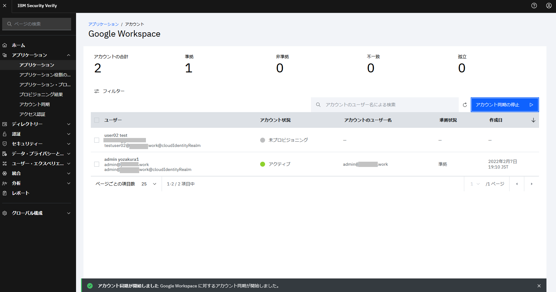The height and width of the screenshot is (292, 556).
Task: Open アカウント同期 submenu item
Action: 38,104
